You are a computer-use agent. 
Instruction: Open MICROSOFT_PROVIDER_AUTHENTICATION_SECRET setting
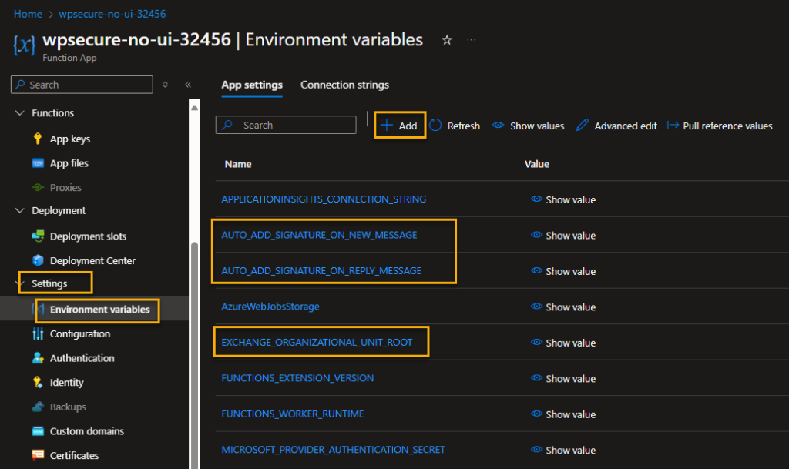coord(333,450)
